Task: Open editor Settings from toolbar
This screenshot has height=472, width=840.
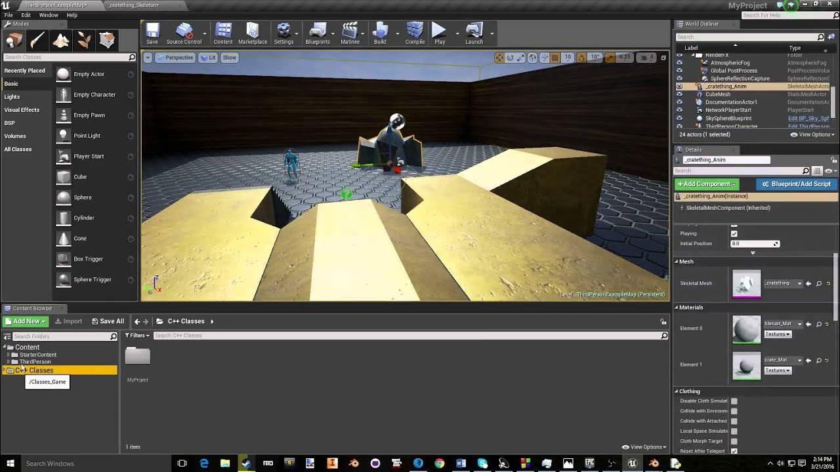Action: (x=283, y=33)
